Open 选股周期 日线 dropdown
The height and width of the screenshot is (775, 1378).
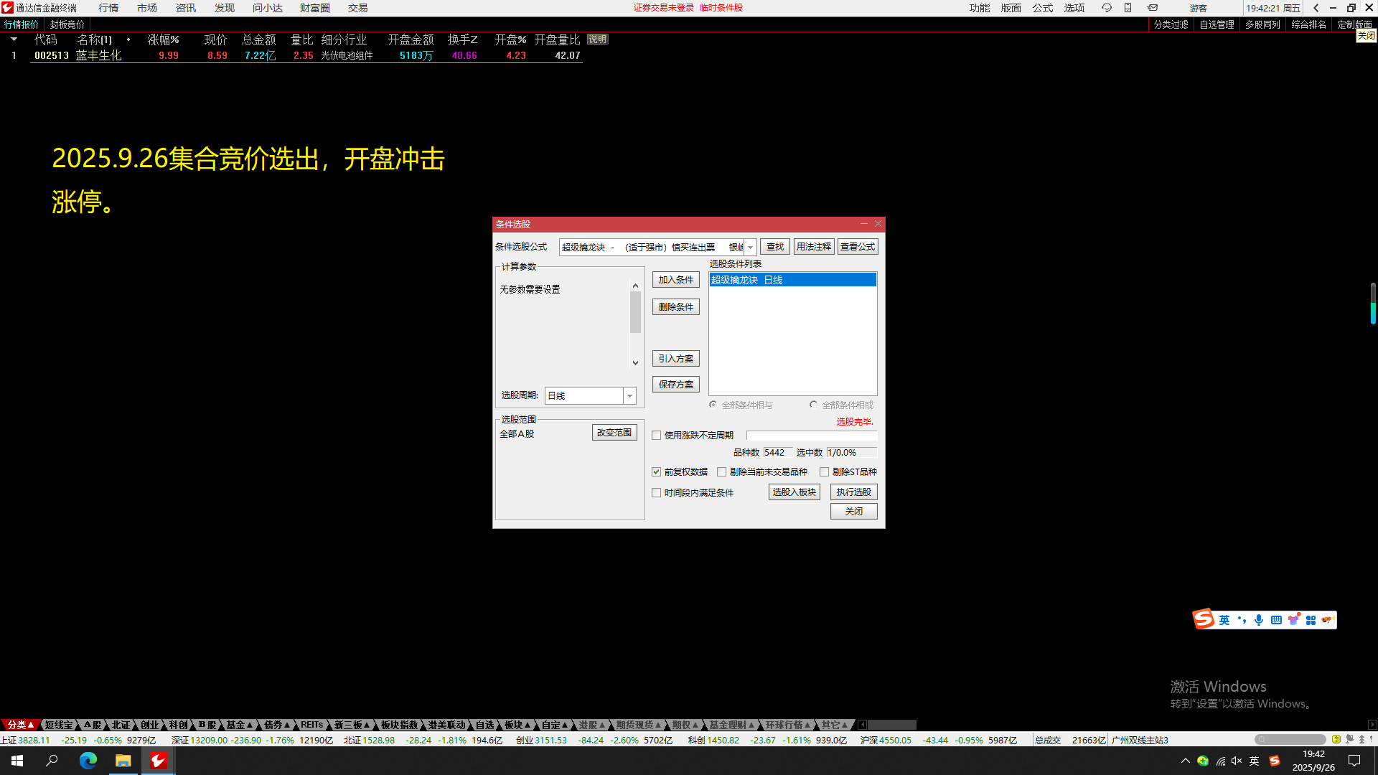coord(629,396)
